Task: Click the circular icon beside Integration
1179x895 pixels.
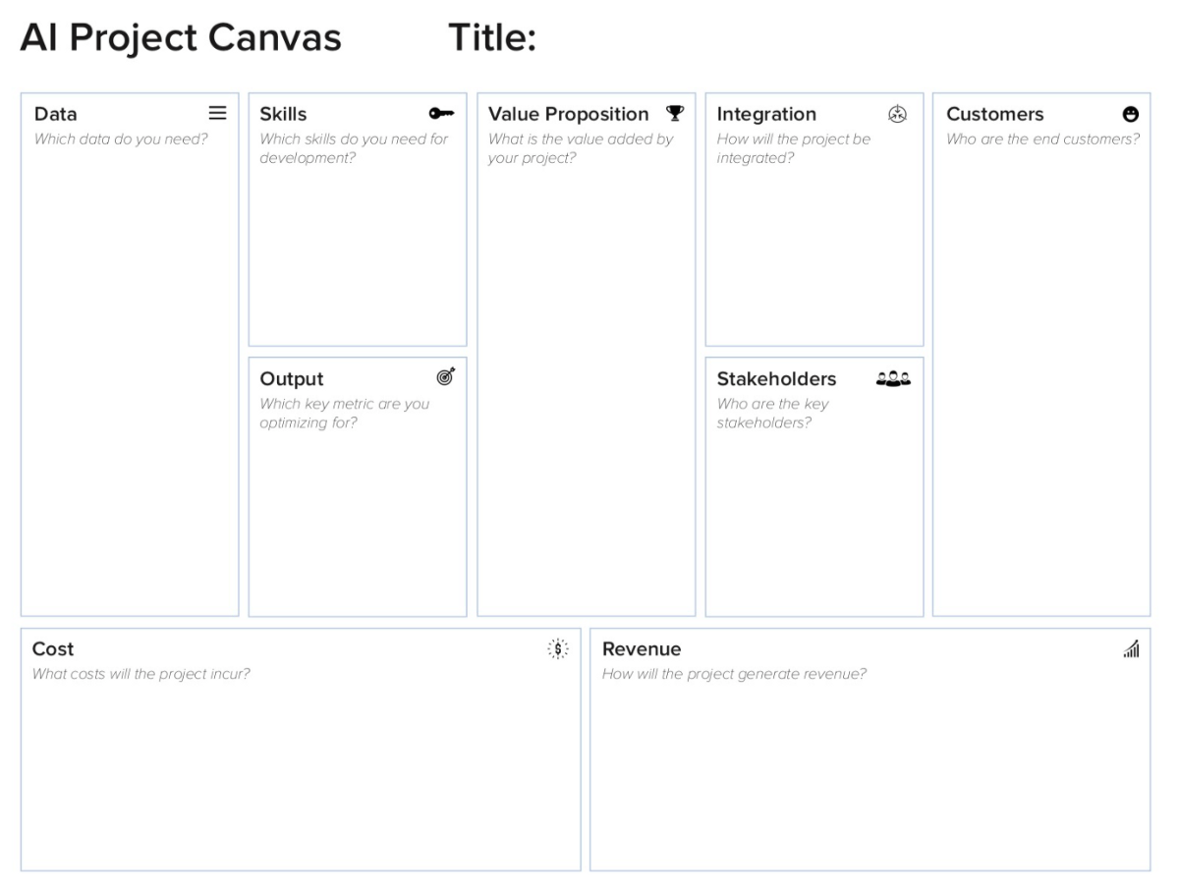Action: click(x=897, y=114)
